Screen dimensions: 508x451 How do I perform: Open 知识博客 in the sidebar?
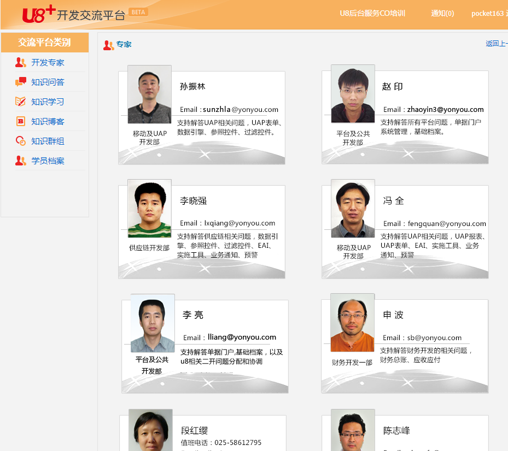48,122
